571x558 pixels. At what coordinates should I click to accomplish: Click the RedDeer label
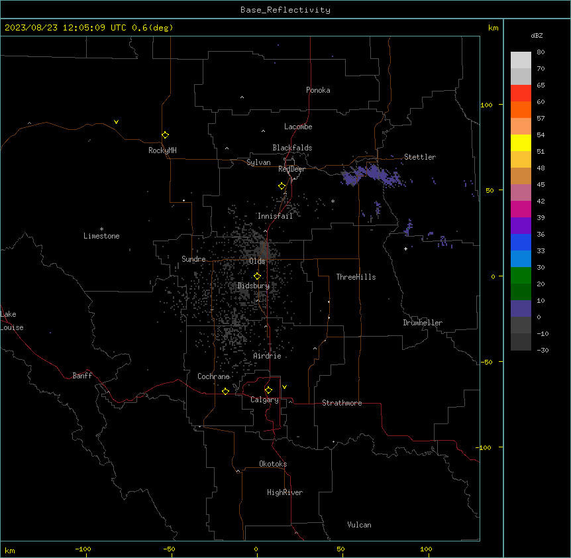291,169
